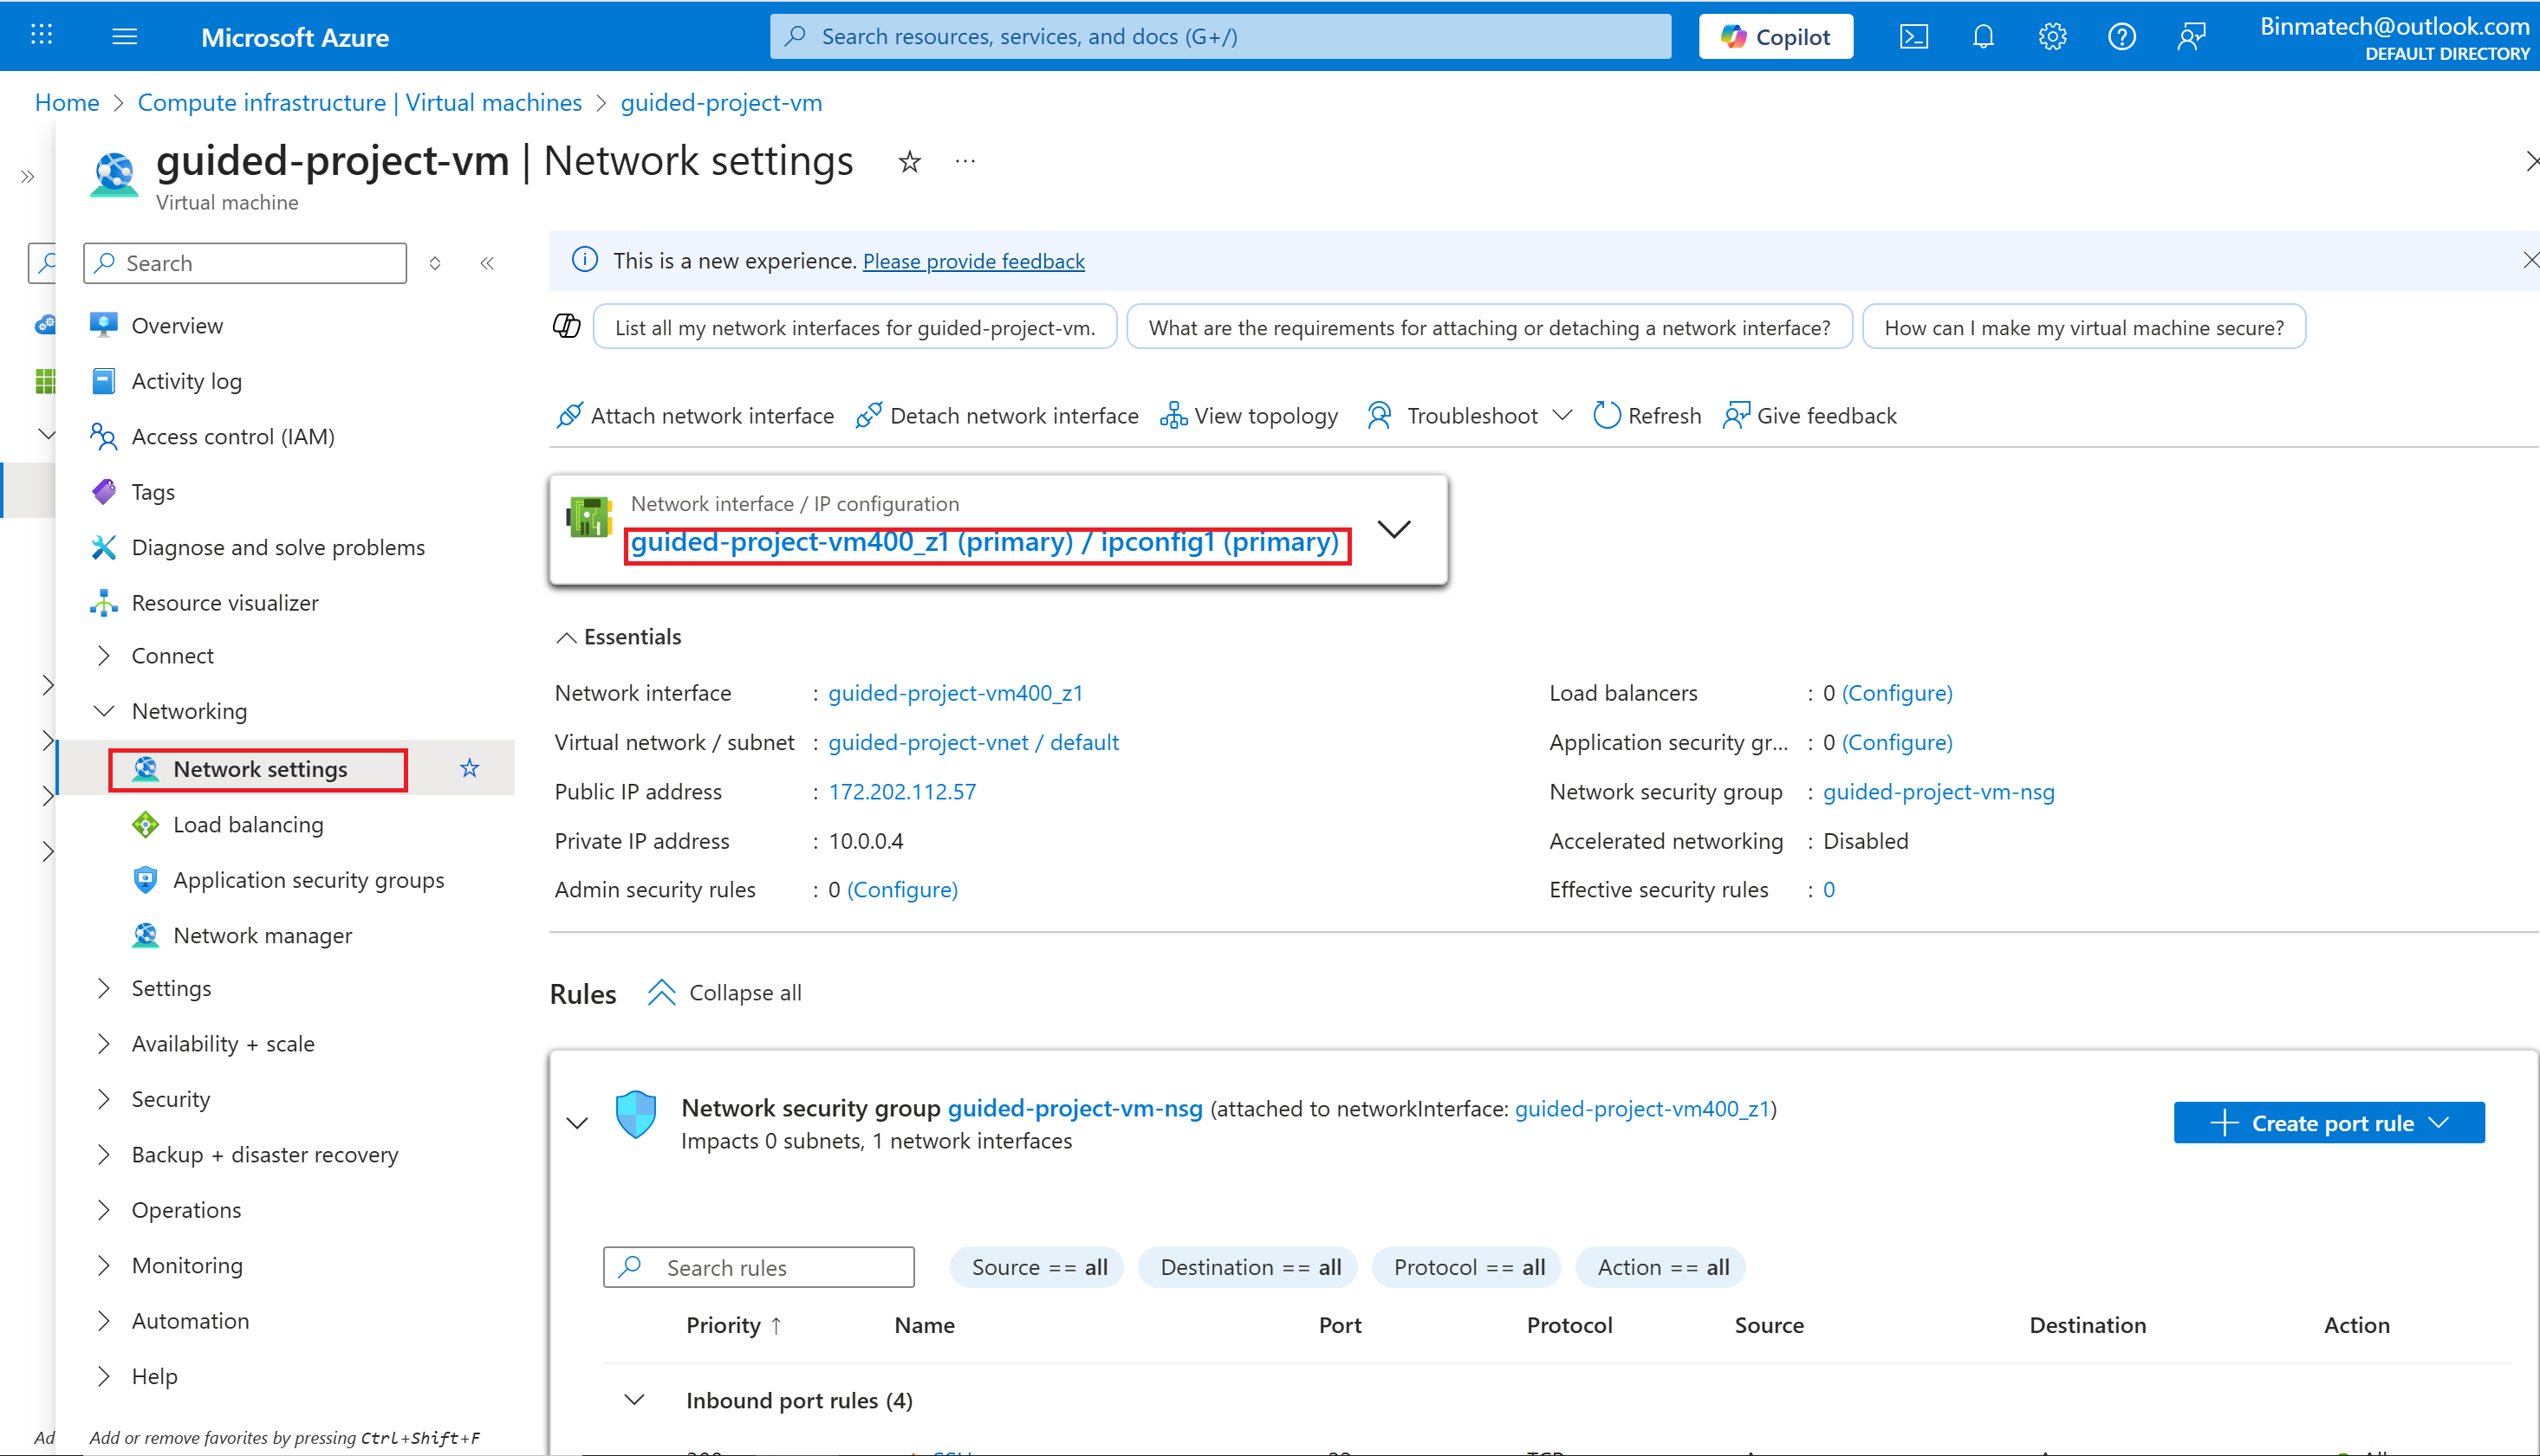Toggle favorite star next to page title

tap(908, 162)
